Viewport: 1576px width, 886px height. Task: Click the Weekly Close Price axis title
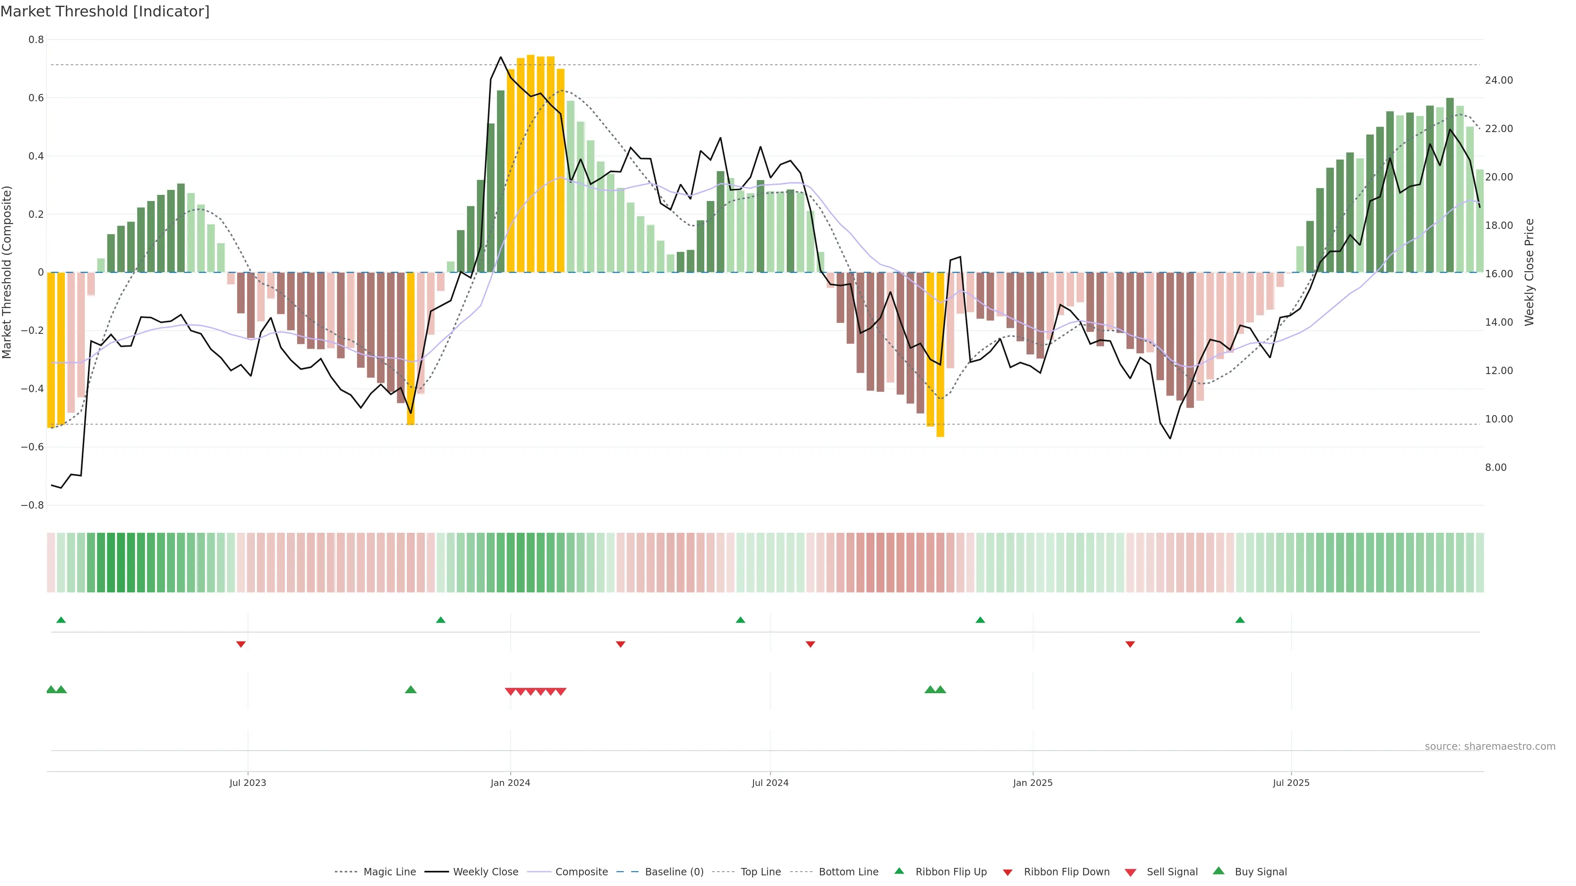(1529, 272)
